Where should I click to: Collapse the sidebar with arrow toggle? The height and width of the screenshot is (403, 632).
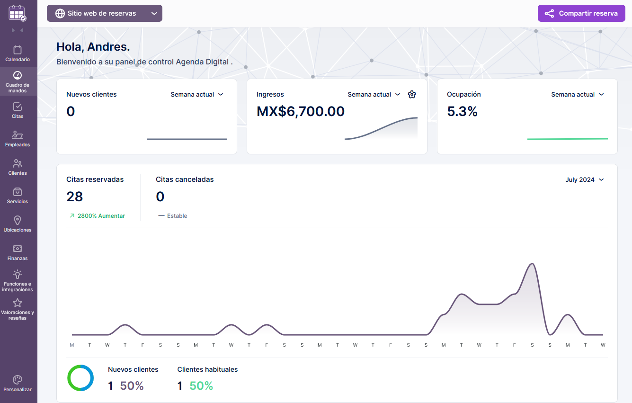18,30
